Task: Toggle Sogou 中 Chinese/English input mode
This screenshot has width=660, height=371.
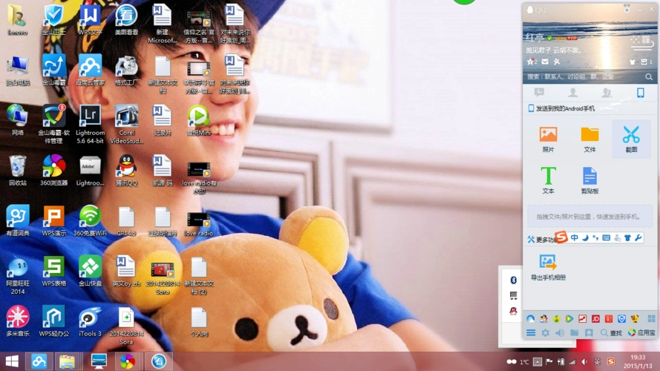Action: click(x=574, y=237)
